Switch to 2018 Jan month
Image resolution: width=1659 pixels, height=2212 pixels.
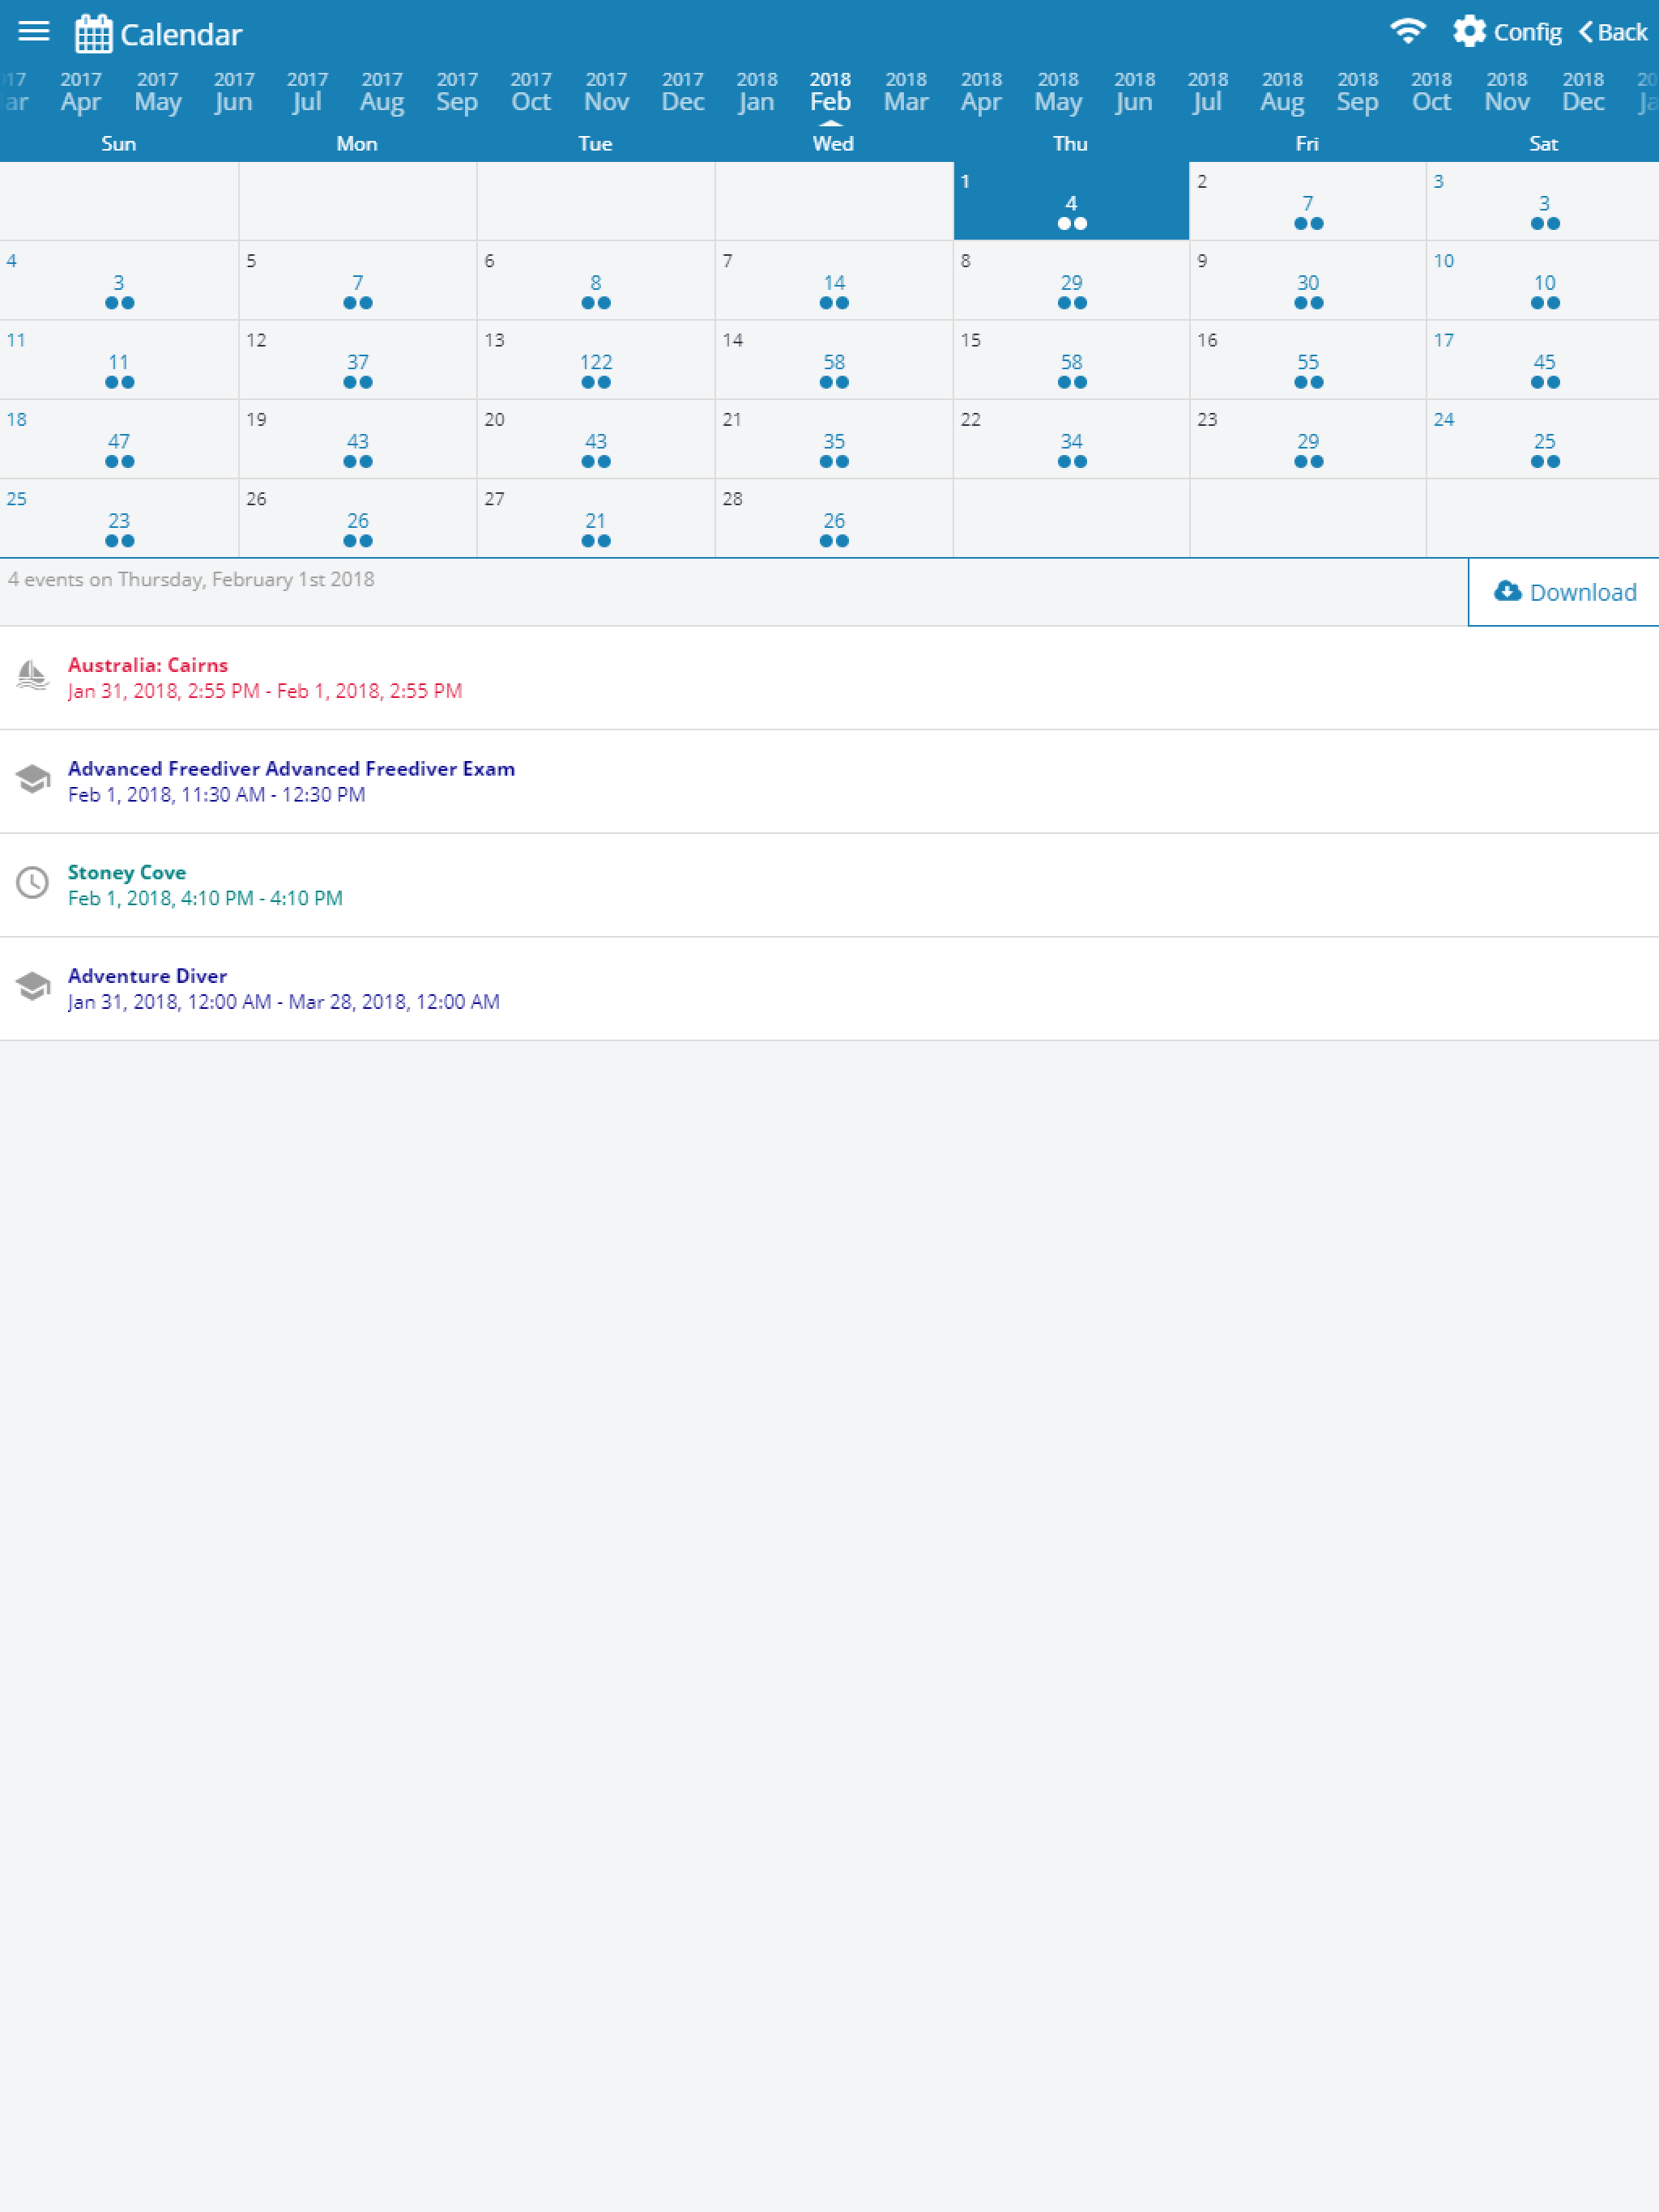click(x=757, y=92)
